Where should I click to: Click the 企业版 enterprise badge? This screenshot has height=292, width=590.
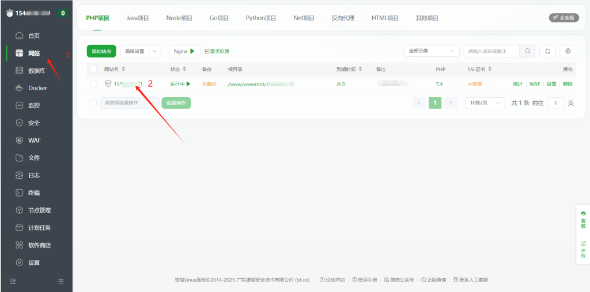coord(563,18)
